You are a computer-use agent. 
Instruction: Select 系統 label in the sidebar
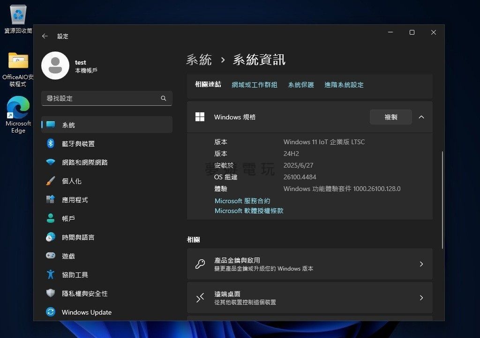pyautogui.click(x=68, y=125)
